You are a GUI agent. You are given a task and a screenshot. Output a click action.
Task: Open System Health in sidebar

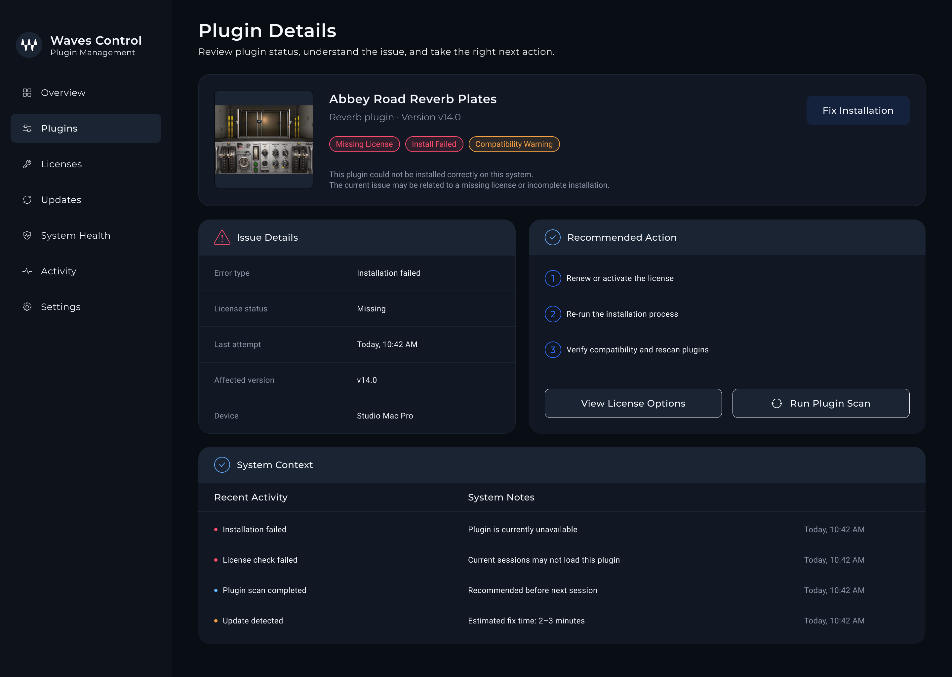pos(86,236)
